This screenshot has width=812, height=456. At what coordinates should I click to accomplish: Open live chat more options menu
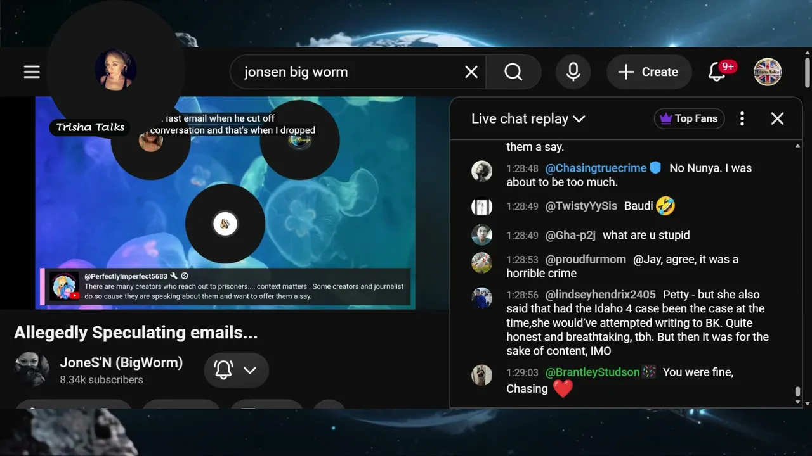742,118
